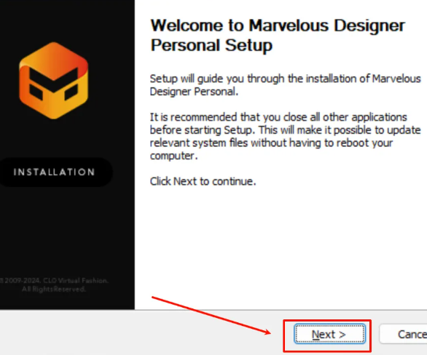Click the black M emblem inside the logo
The height and width of the screenshot is (355, 427).
[x=54, y=84]
